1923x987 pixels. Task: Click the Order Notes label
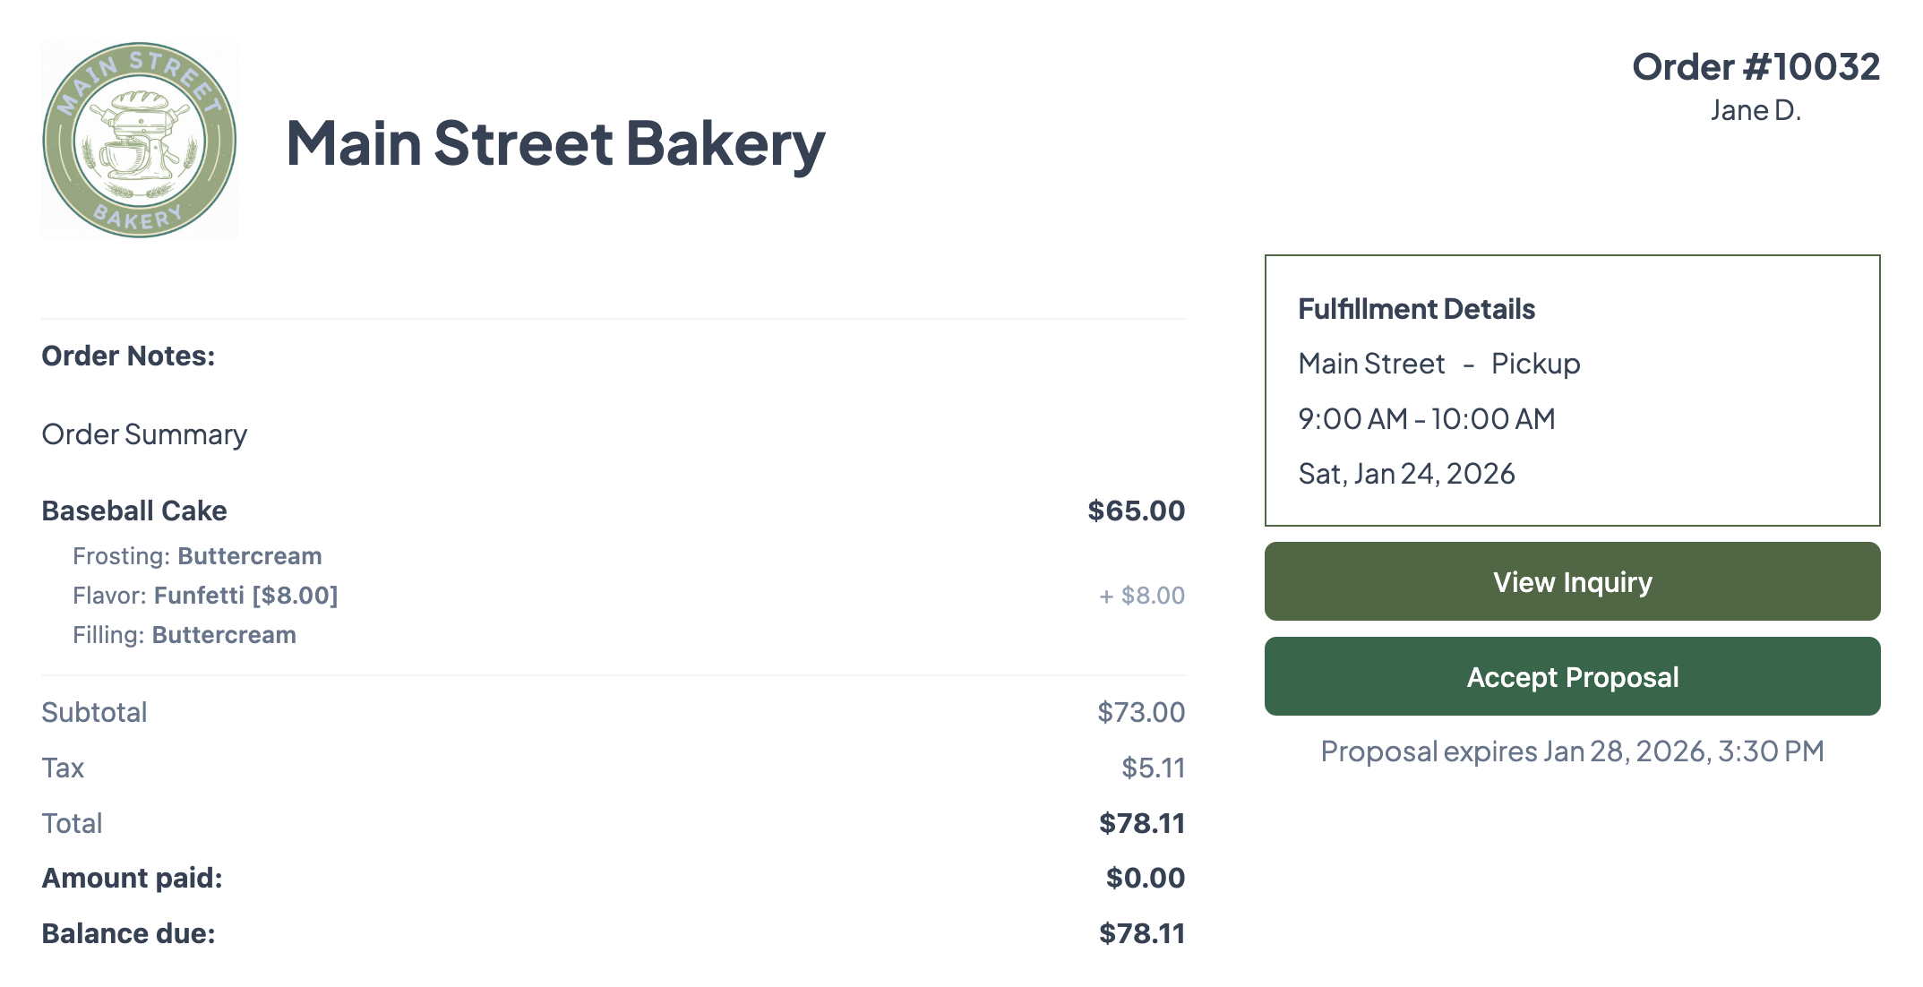[128, 356]
